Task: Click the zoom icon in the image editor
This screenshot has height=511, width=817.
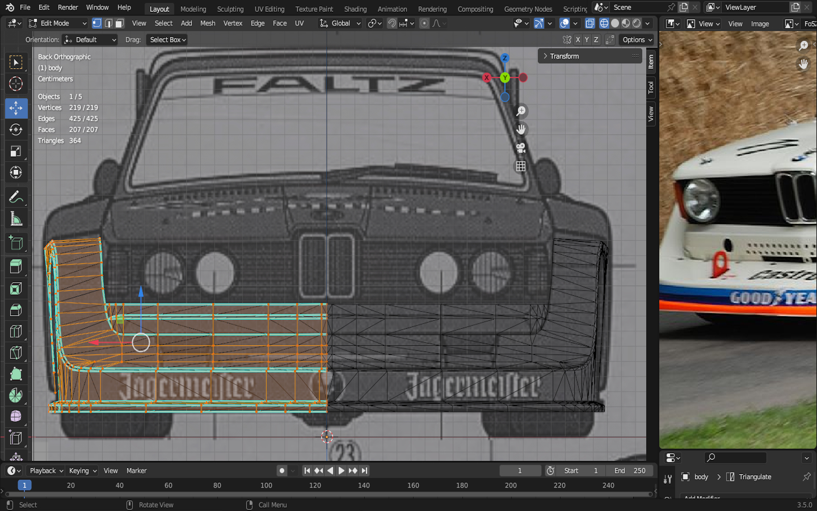Action: [x=803, y=45]
